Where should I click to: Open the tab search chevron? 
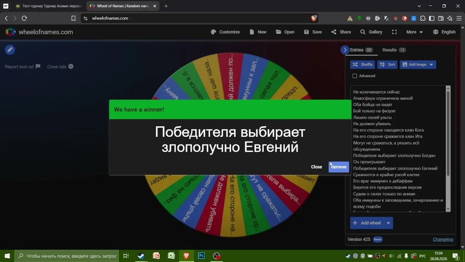coord(419,6)
